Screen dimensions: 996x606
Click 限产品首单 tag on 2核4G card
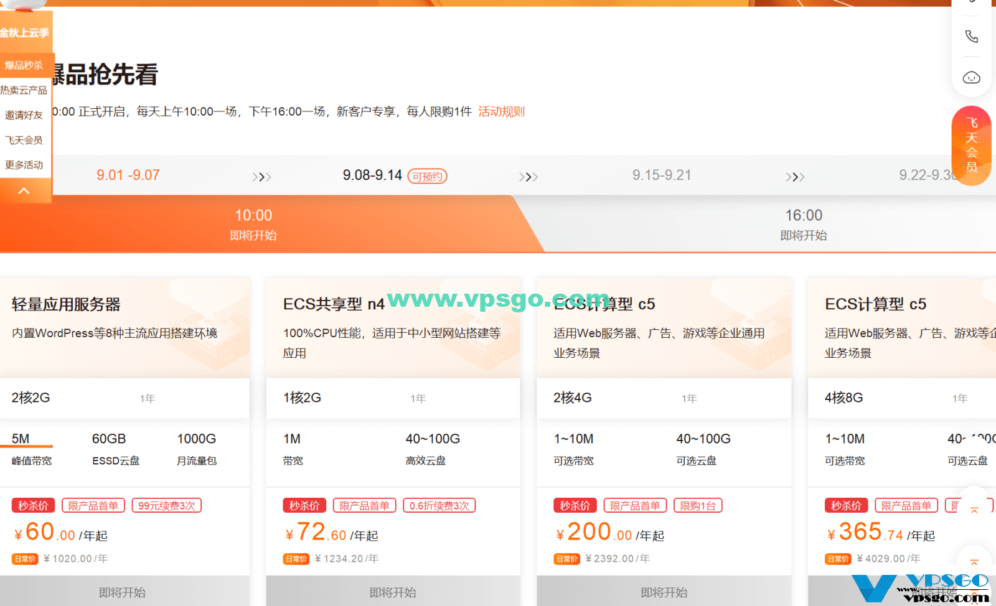[x=635, y=506]
